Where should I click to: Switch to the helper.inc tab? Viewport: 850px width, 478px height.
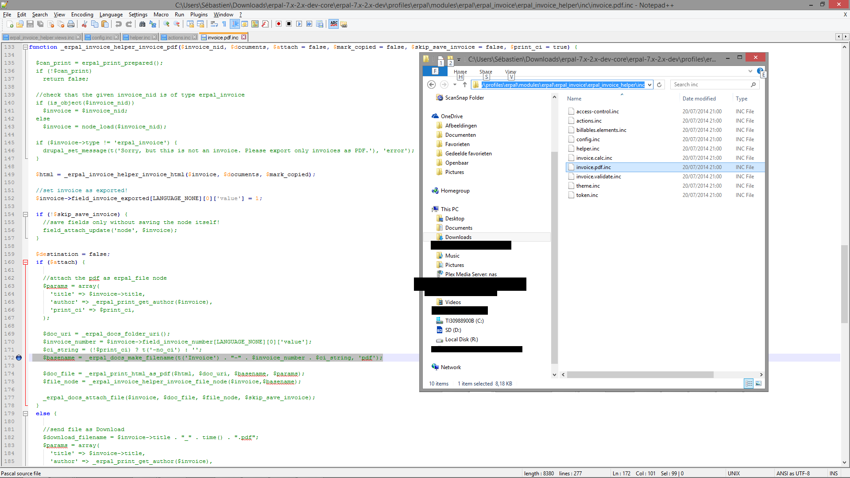[x=140, y=37]
